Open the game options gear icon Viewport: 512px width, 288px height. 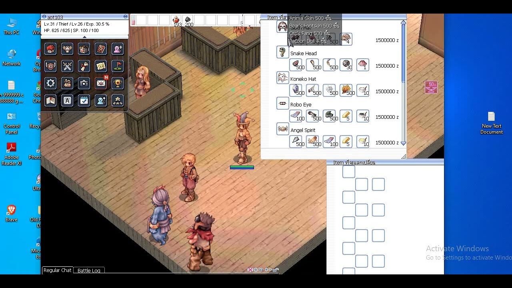click(x=50, y=83)
